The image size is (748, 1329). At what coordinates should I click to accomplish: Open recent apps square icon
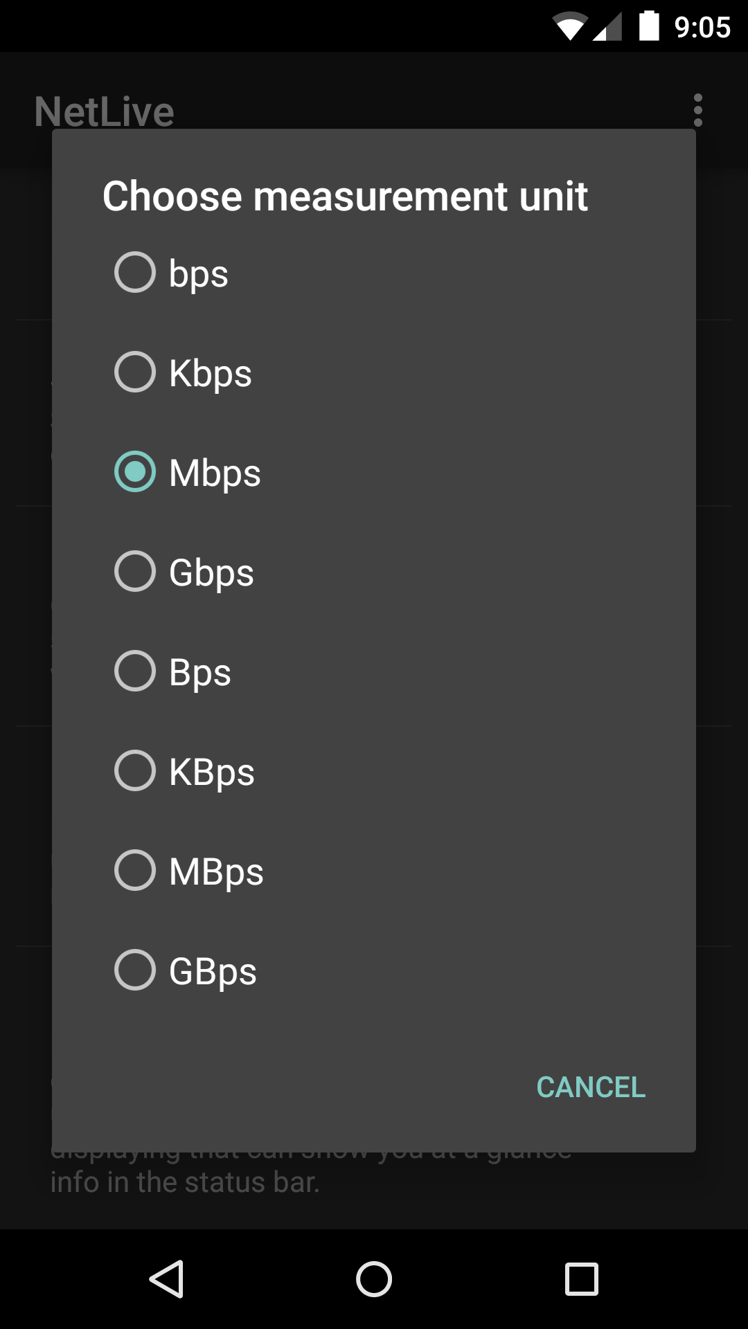pyautogui.click(x=582, y=1278)
